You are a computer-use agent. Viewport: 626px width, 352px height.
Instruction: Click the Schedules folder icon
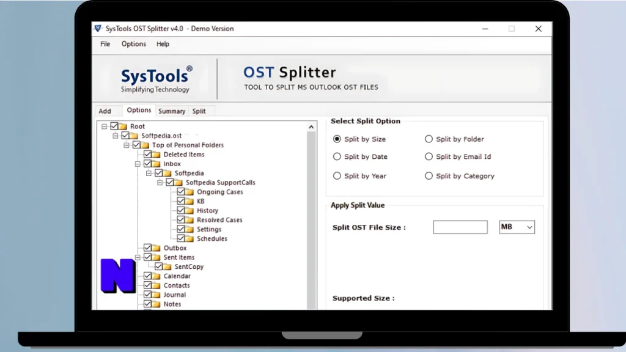point(190,239)
